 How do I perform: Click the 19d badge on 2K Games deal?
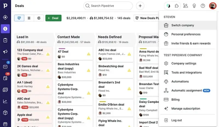click(x=24, y=75)
